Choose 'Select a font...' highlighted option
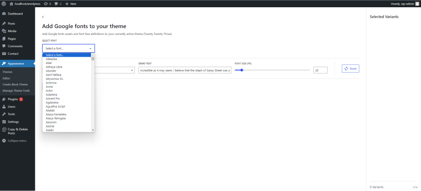 (67, 55)
